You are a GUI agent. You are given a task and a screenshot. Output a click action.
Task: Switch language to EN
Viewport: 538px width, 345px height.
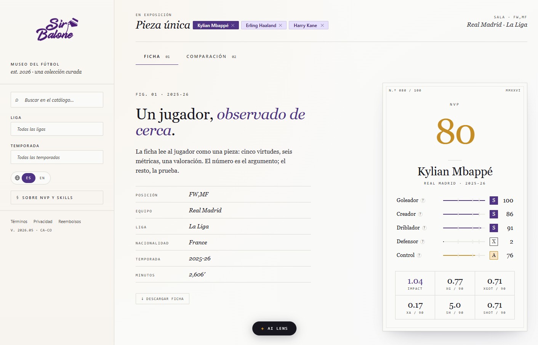tap(42, 178)
